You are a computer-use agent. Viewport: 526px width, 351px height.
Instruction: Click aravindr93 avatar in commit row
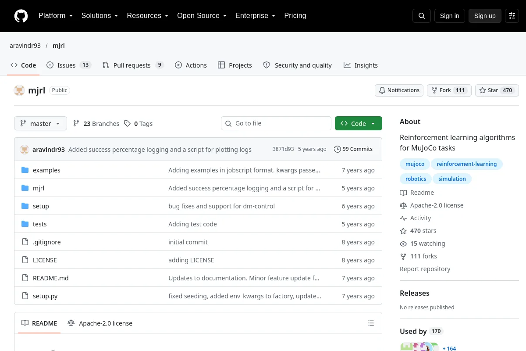pos(25,150)
